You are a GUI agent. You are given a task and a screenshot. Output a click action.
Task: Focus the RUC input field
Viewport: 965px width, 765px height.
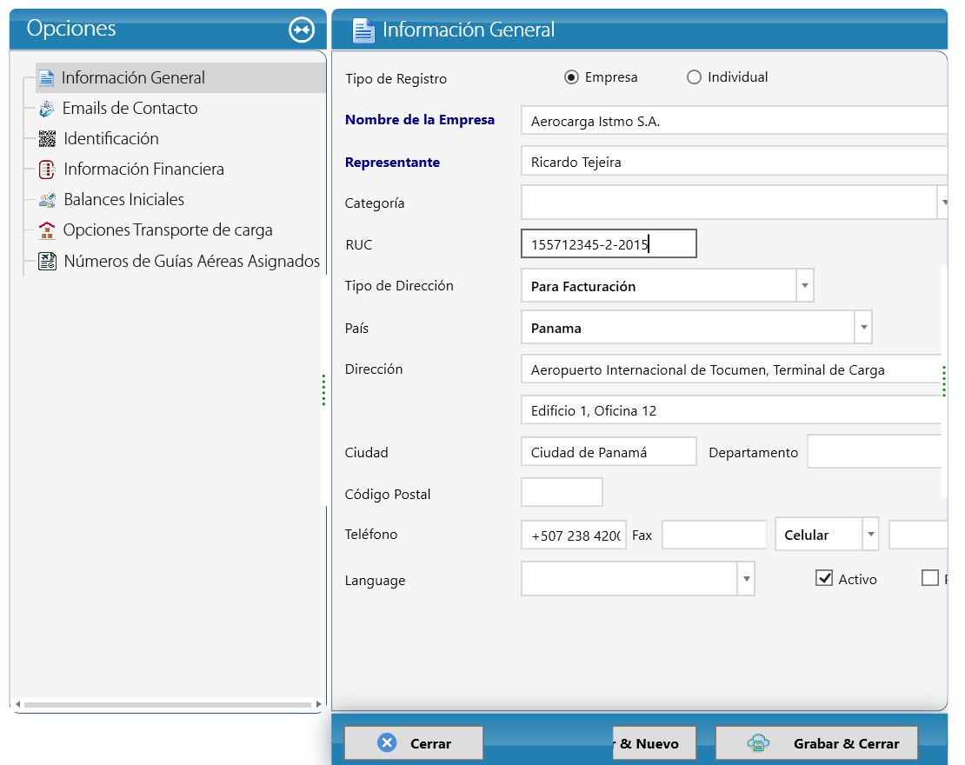(x=609, y=243)
